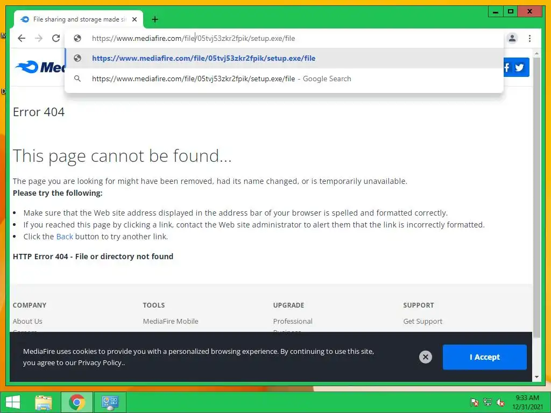
Task: Close the File sharing and storage tab
Action: [135, 19]
